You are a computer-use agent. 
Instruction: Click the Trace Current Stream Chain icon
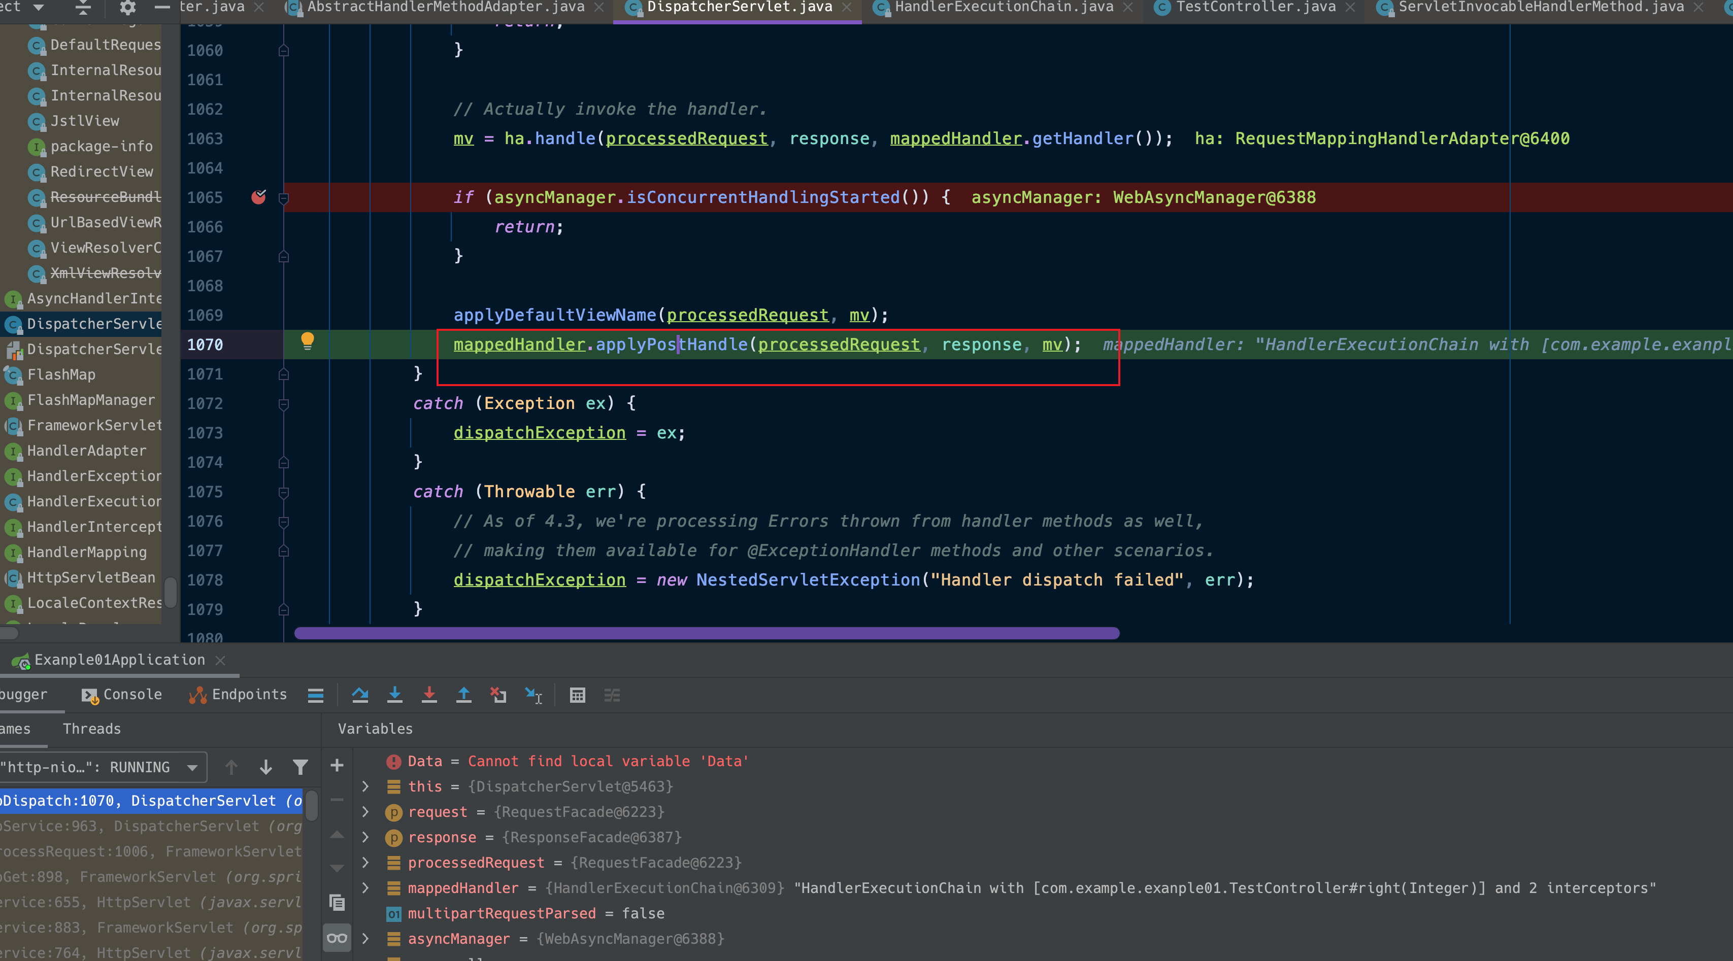612,695
